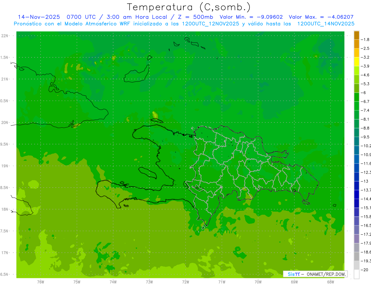The height and width of the screenshot is (286, 371).
Task: Click the -20 color scale label
Action: (364, 270)
